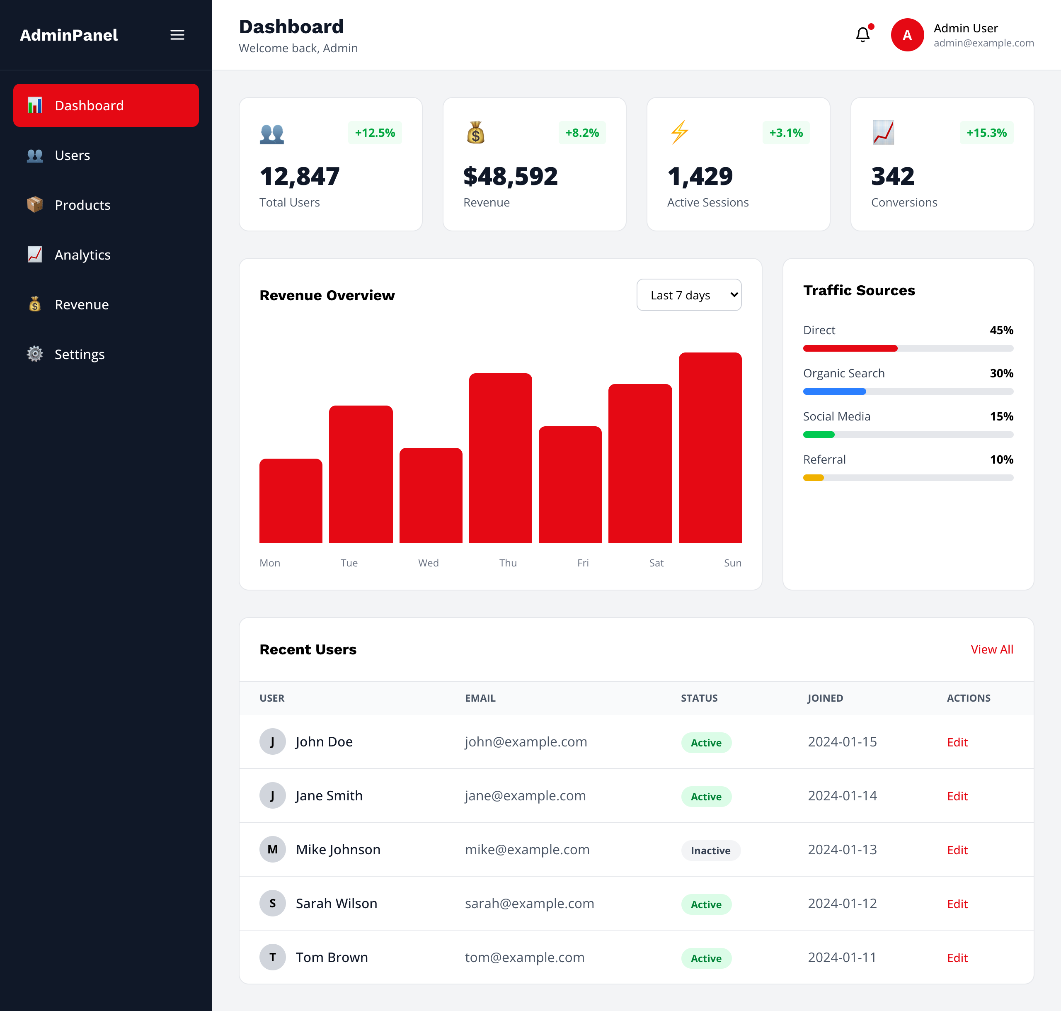1061x1011 pixels.
Task: Select Settings from the sidebar menu
Action: [x=79, y=354]
